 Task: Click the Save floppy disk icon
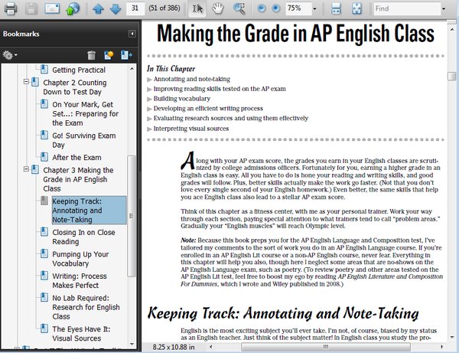pyautogui.click(x=31, y=8)
